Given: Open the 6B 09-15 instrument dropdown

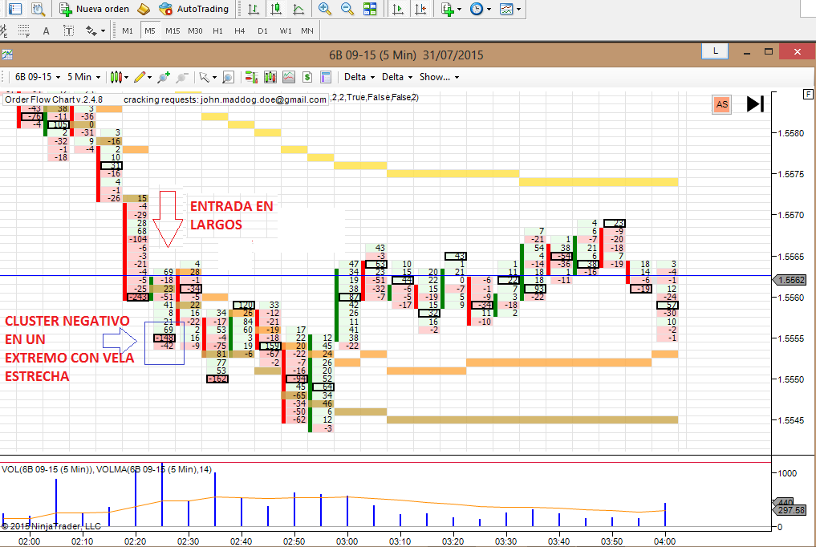Looking at the screenshot, I should coord(38,77).
